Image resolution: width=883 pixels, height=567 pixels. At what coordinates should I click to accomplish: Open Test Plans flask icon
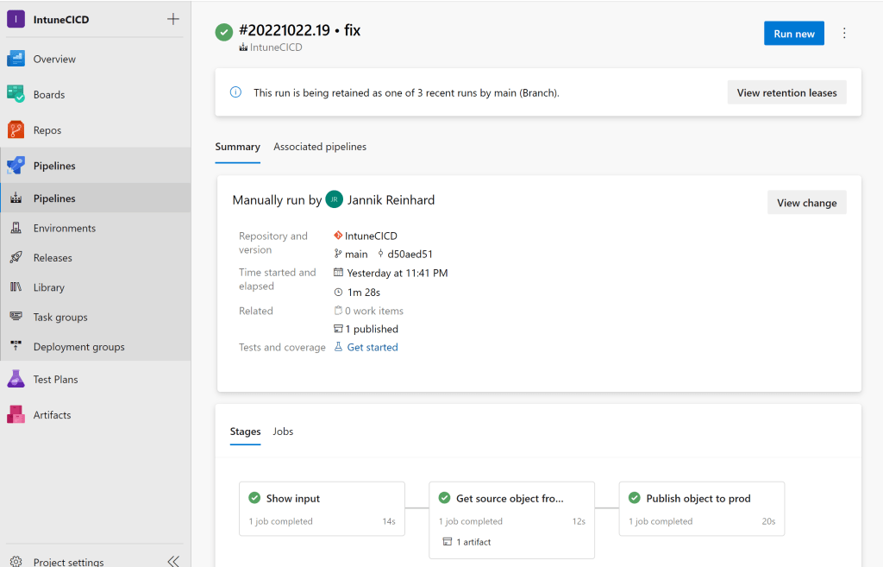pyautogui.click(x=16, y=379)
